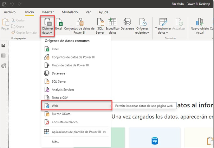Open the Archivo menu
The image size is (214, 148).
(x=10, y=12)
